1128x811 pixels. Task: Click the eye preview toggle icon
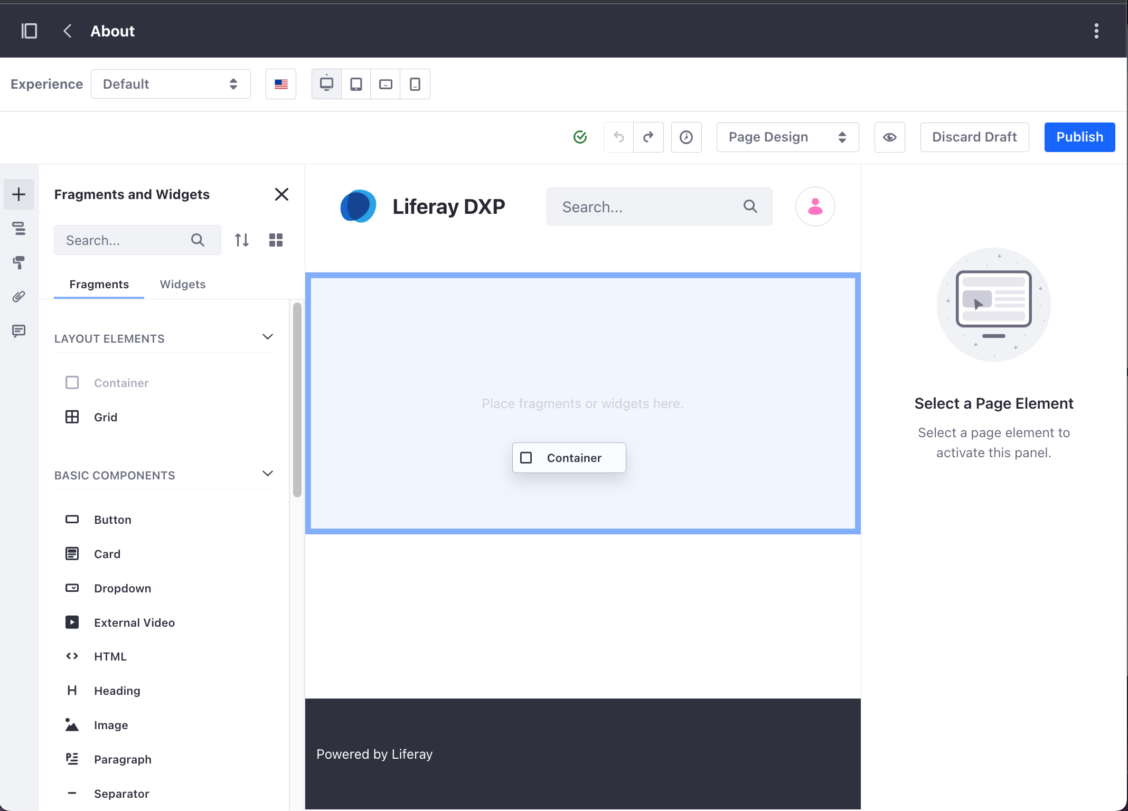[890, 137]
